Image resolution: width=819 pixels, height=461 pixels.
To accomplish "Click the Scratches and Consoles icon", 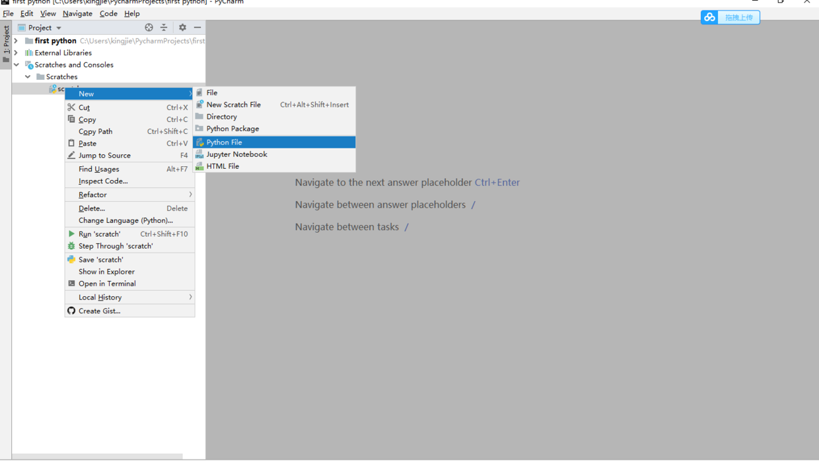I will [x=29, y=65].
